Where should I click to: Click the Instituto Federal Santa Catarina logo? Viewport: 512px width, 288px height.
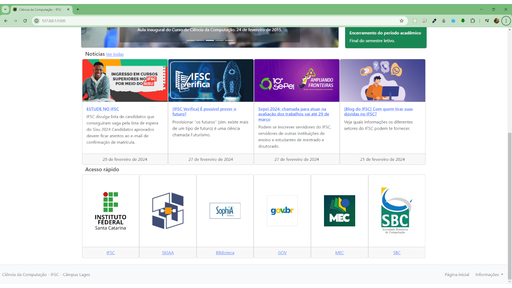[110, 211]
